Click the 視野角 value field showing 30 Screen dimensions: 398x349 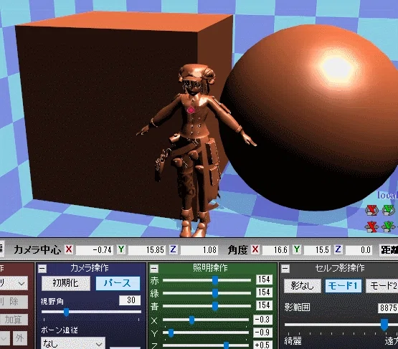coord(130,300)
